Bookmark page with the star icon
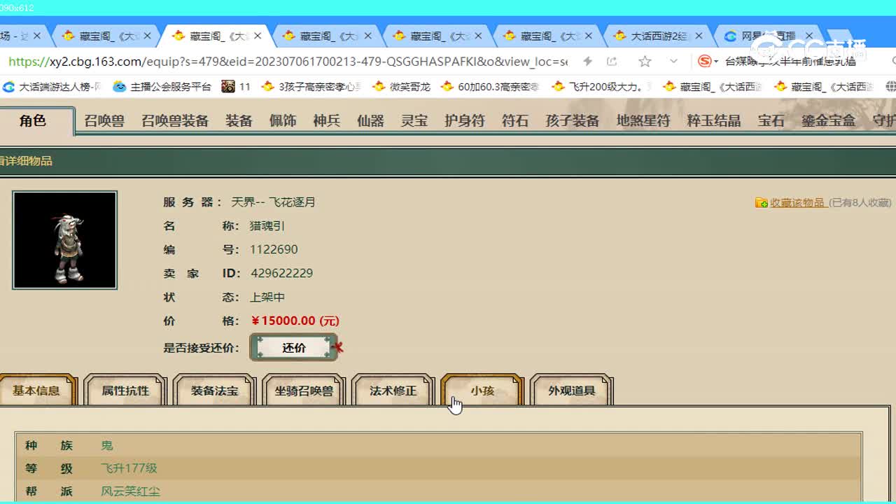The image size is (896, 504). pos(645,62)
